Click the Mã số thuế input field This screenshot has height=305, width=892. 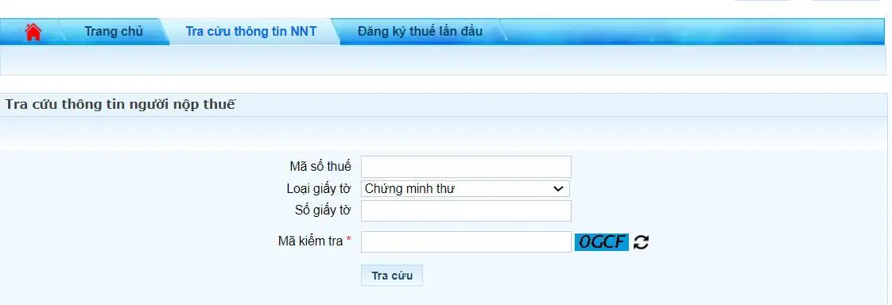(x=466, y=167)
